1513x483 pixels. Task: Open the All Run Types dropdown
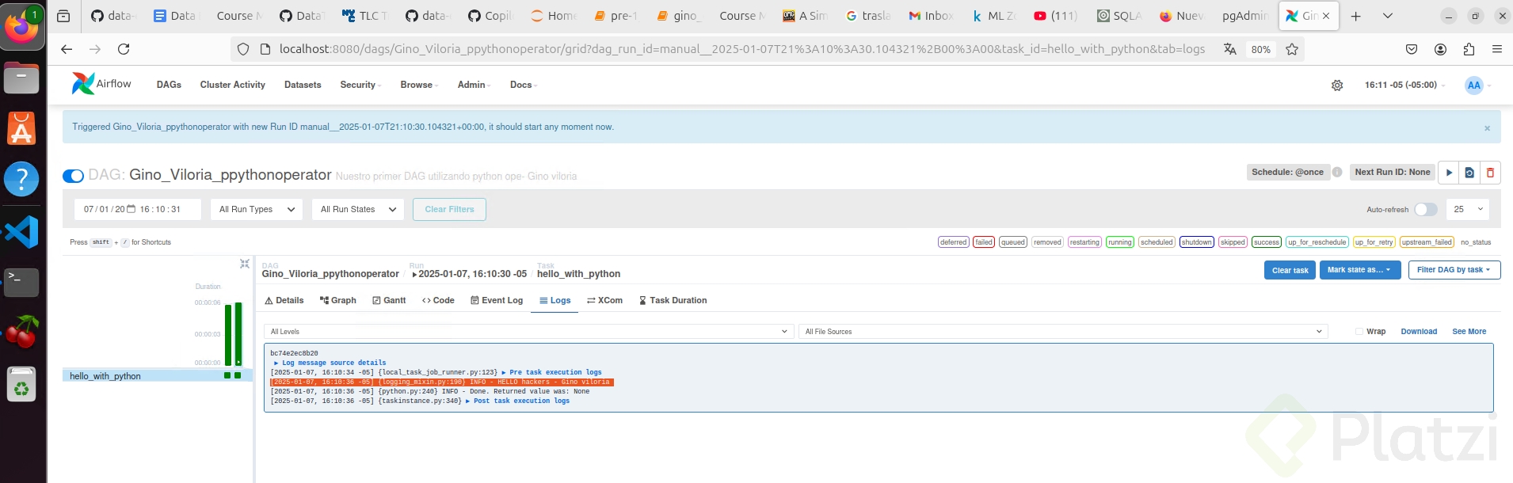click(x=257, y=210)
